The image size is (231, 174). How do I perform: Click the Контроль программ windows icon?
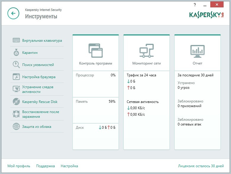tap(96, 51)
